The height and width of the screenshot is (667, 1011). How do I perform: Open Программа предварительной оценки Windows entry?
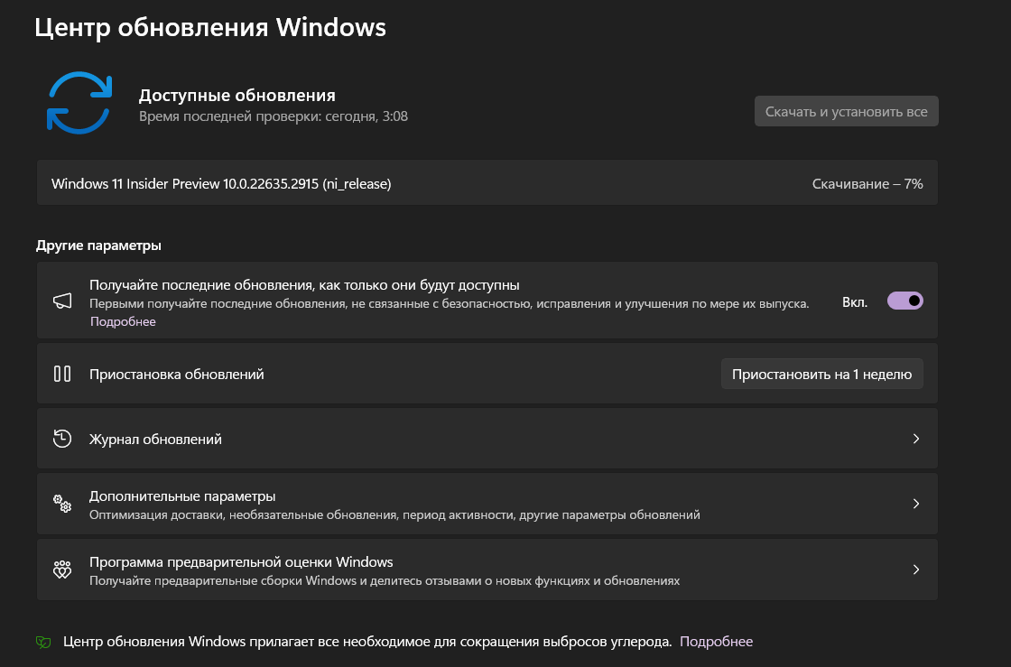[x=241, y=561]
